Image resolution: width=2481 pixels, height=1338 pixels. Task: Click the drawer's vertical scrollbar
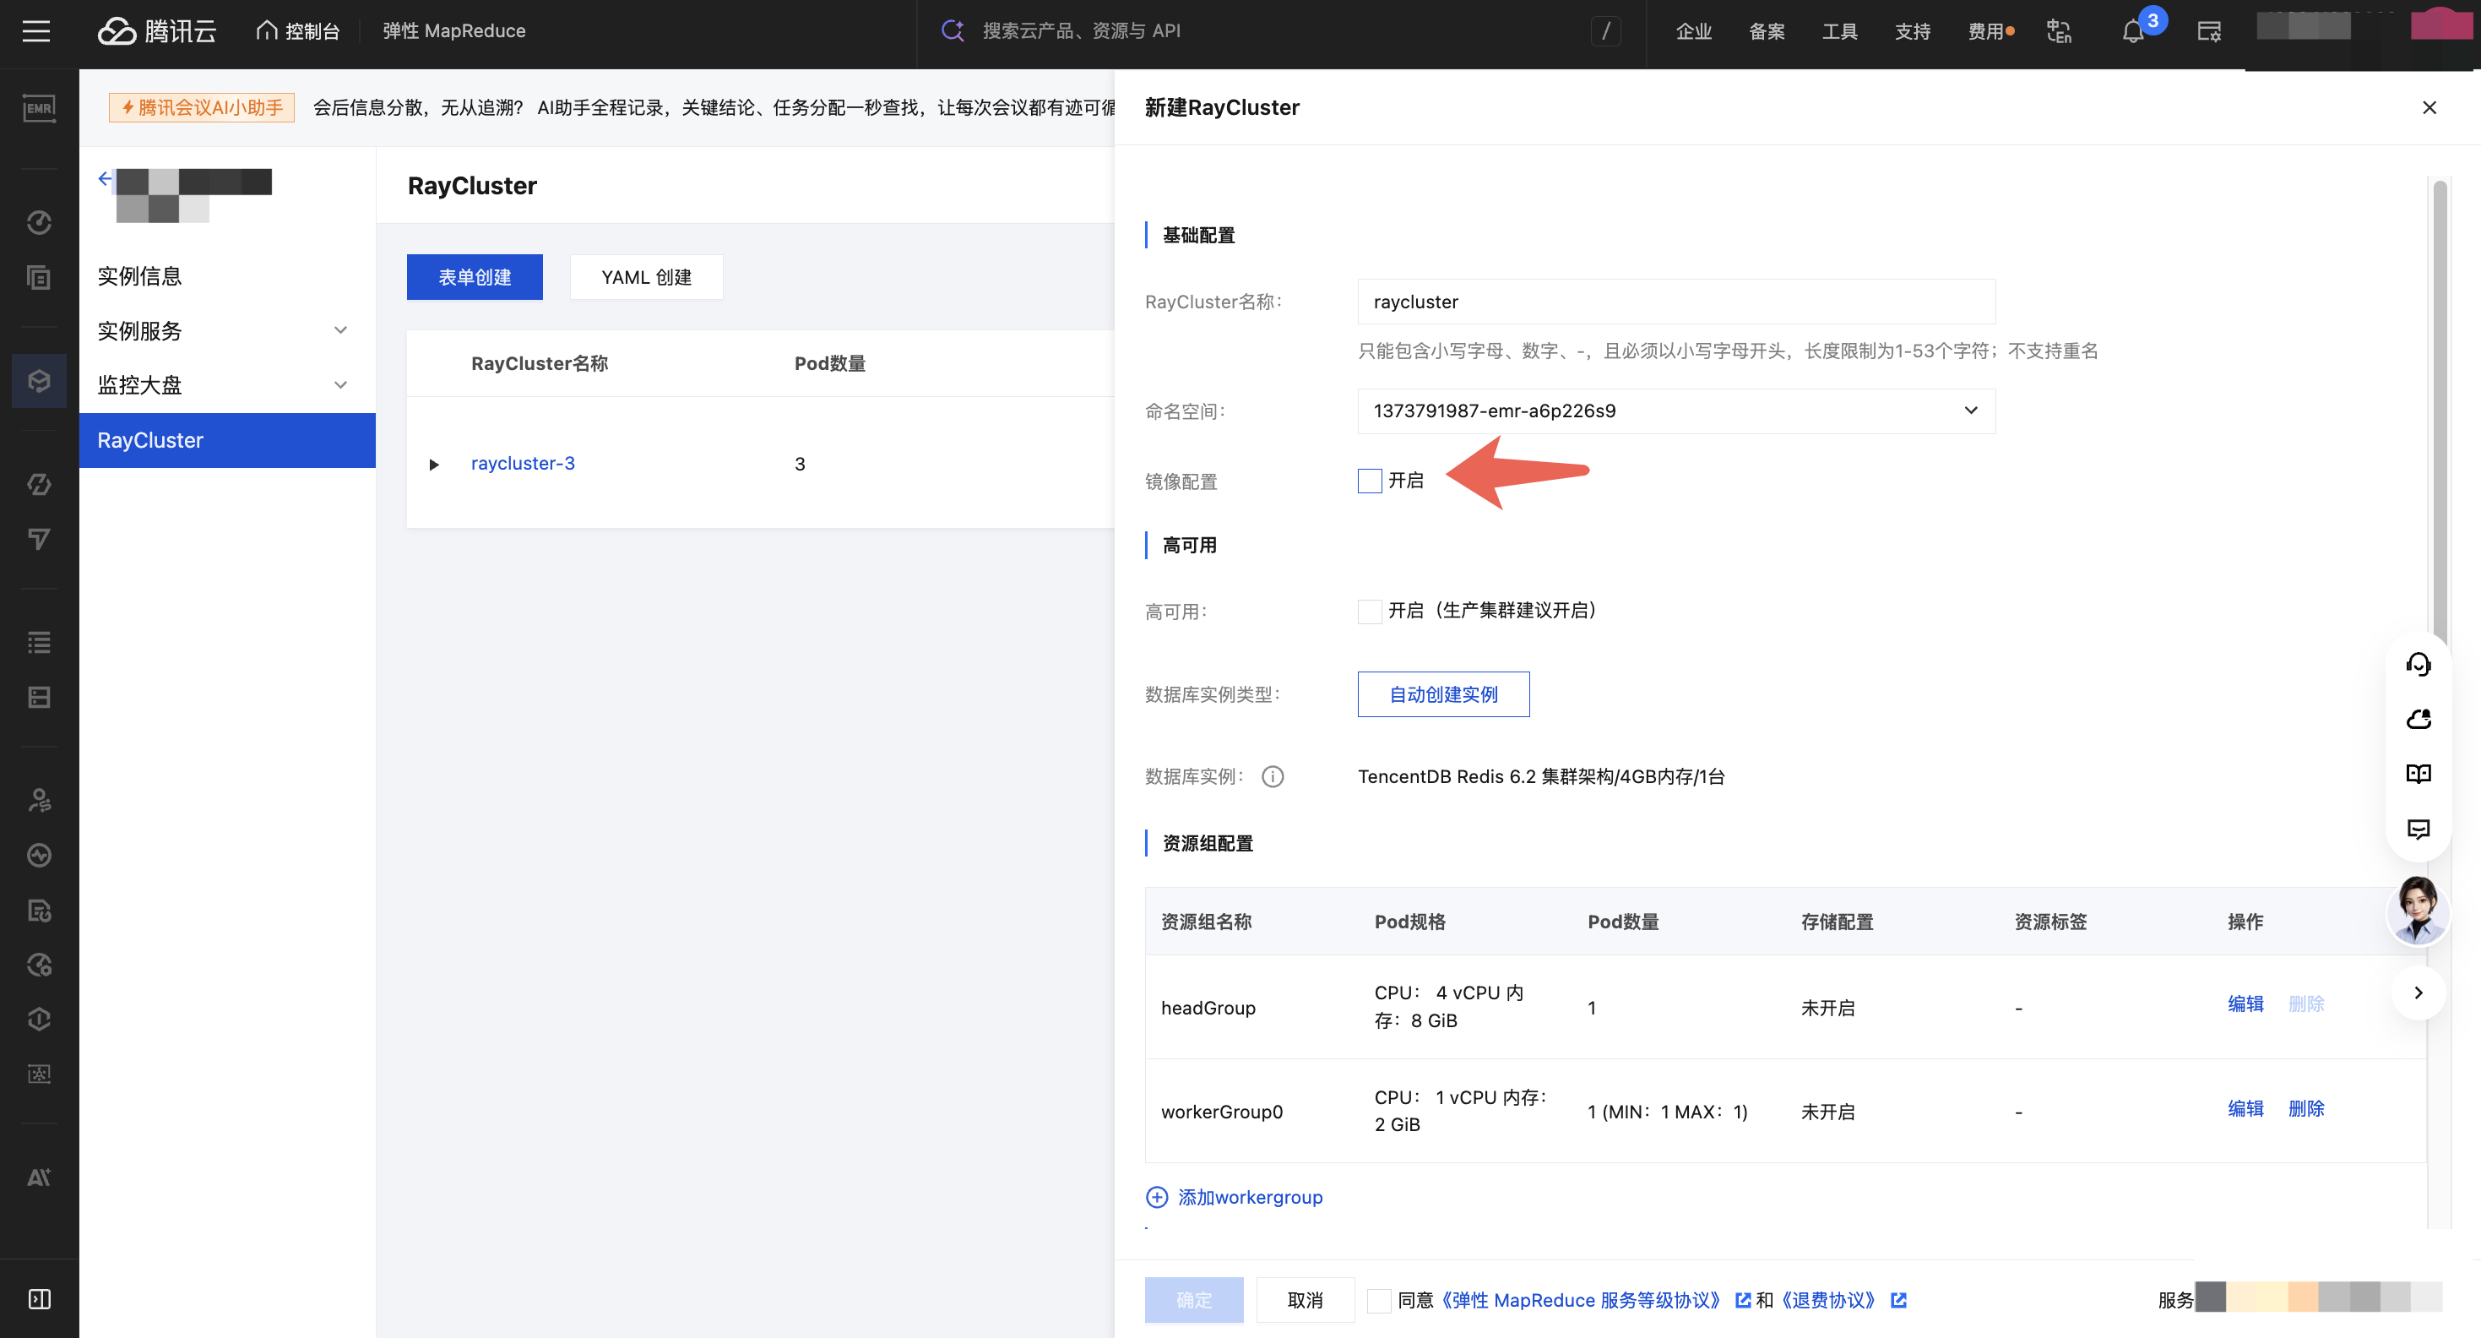click(2440, 414)
